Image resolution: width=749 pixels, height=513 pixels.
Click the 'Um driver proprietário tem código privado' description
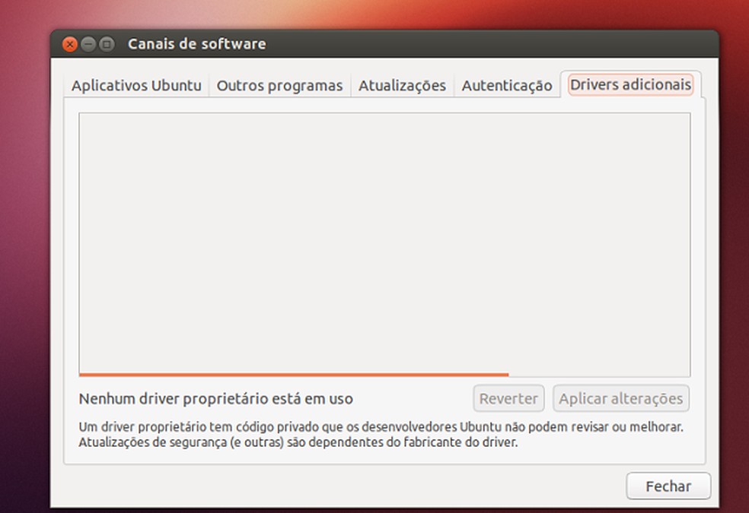pos(381,434)
